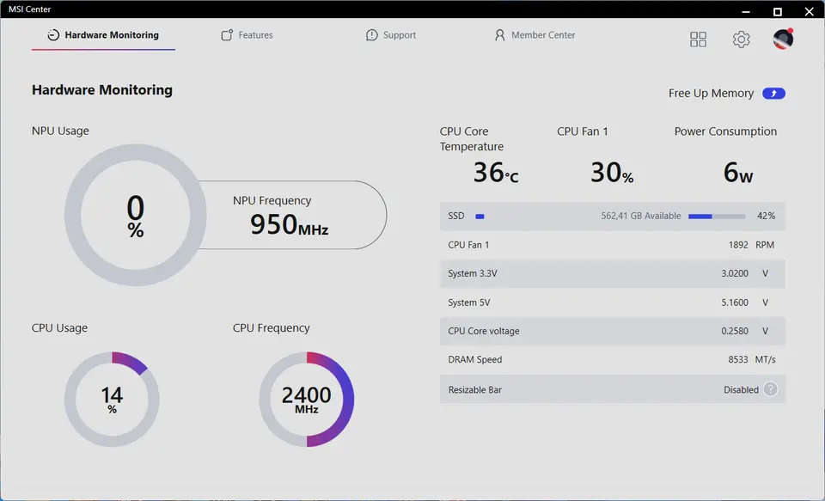Select the CPU Core voltage row
Image resolution: width=825 pixels, height=501 pixels.
(x=613, y=331)
